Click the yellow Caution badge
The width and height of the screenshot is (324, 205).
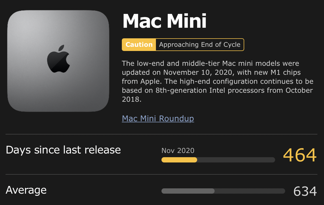(x=139, y=45)
